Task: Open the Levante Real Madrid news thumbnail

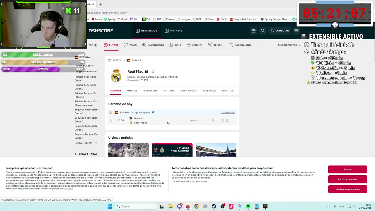Action: 172,150
